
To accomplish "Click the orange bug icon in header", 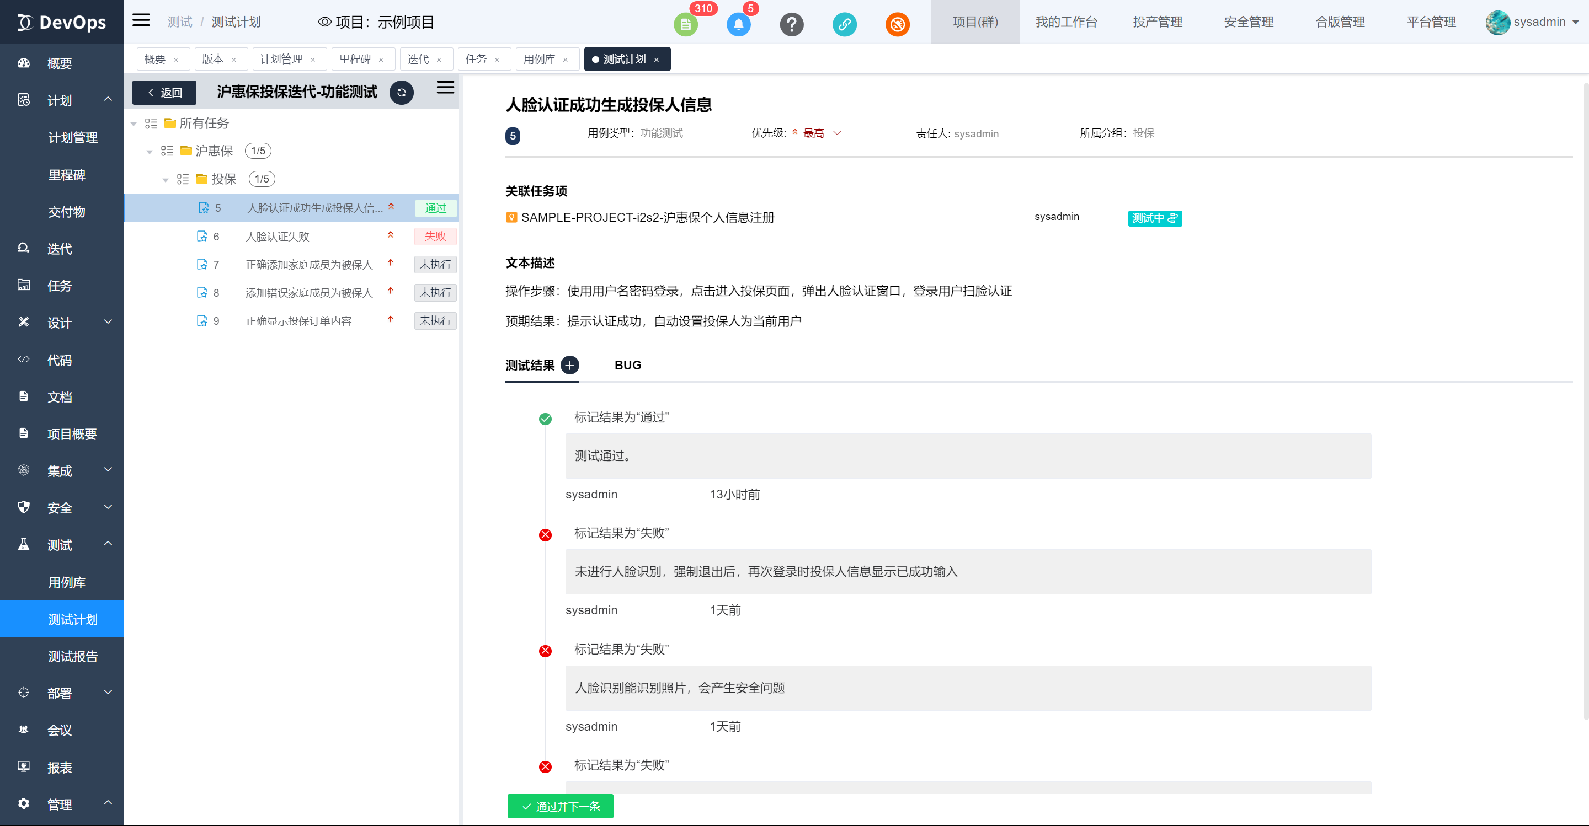I will coord(898,25).
